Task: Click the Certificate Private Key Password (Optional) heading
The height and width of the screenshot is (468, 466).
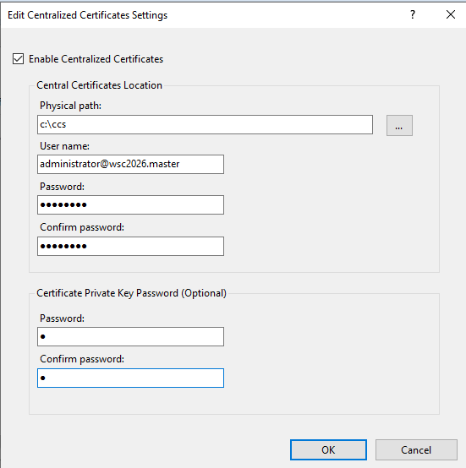Action: pyautogui.click(x=131, y=293)
